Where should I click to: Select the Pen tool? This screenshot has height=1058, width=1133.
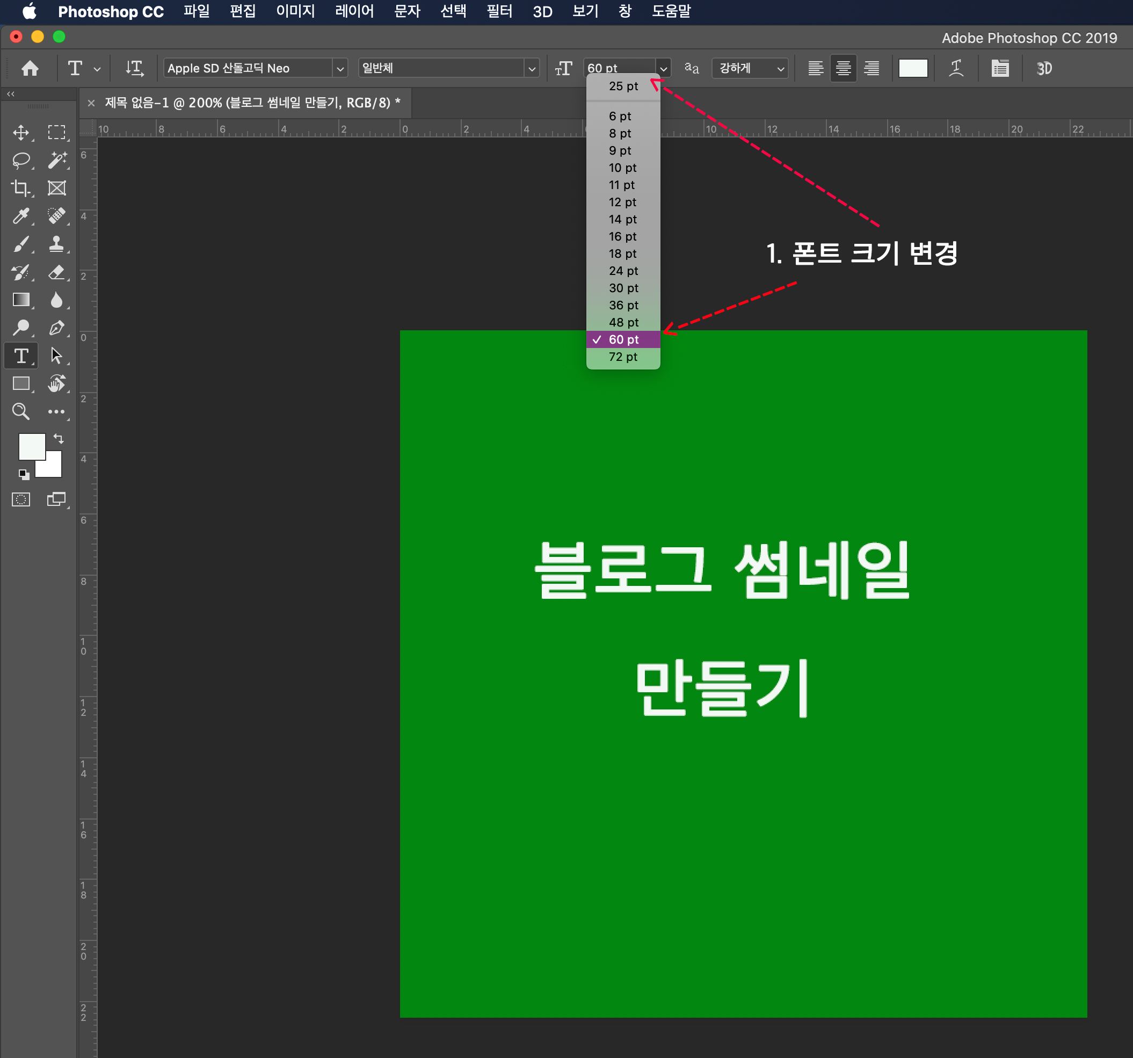pos(56,328)
